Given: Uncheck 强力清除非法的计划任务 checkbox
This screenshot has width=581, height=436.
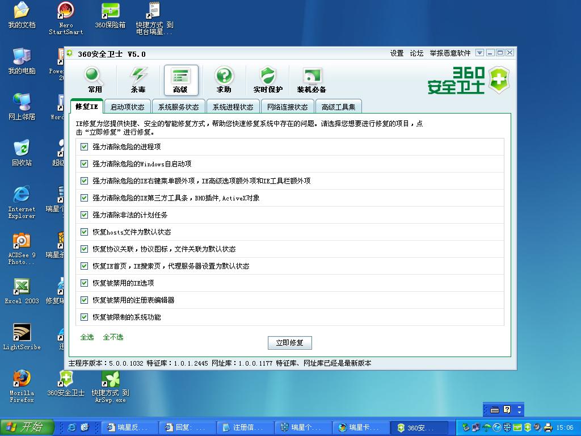Looking at the screenshot, I should click(x=84, y=215).
